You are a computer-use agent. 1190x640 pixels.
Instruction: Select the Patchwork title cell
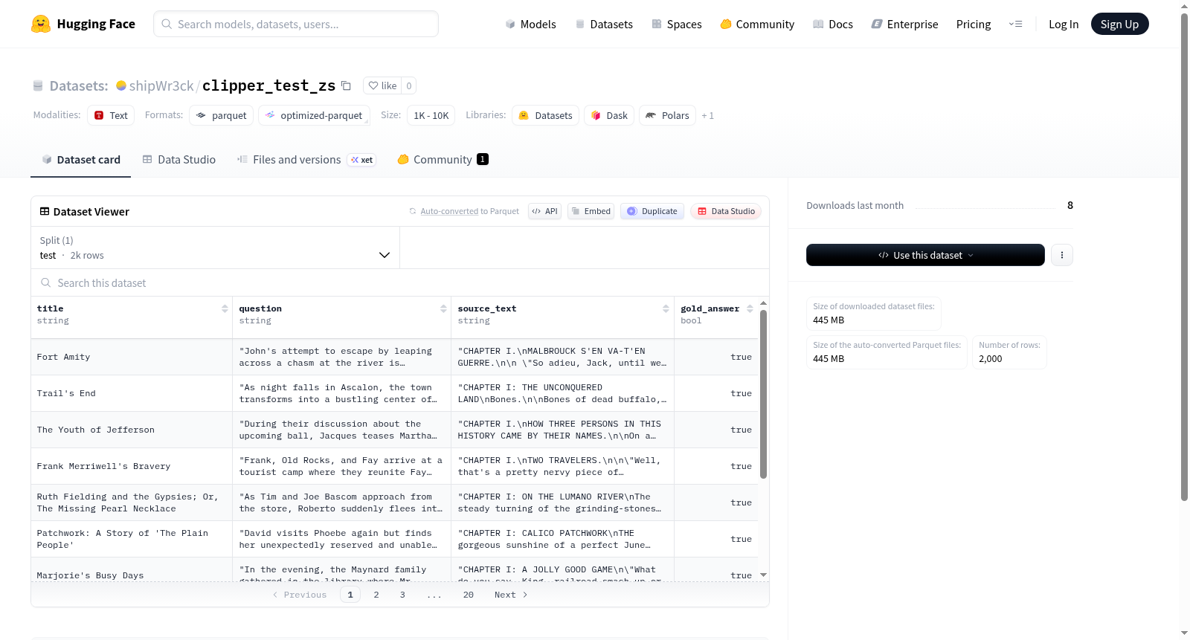pos(132,539)
